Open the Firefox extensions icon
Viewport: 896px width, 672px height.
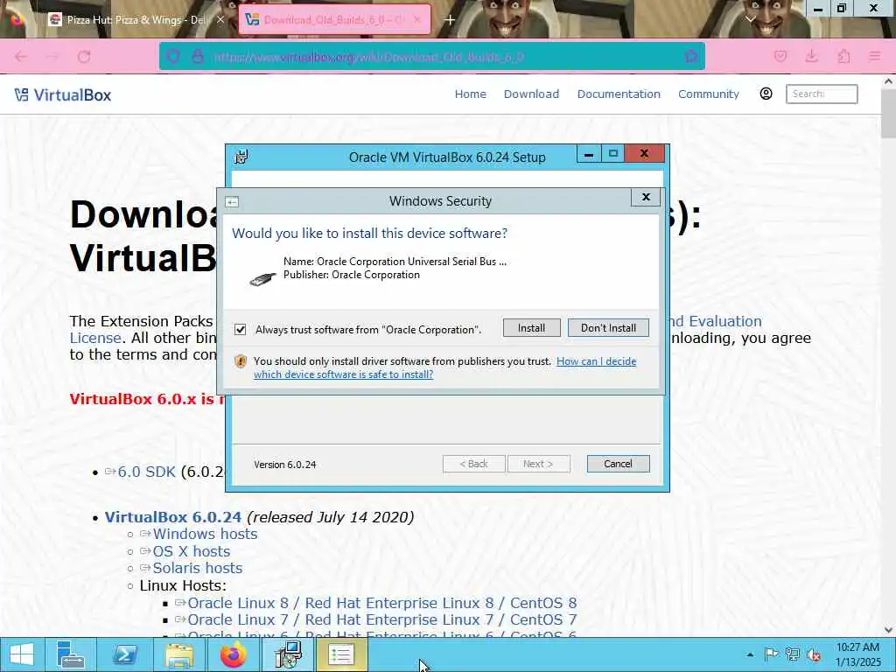point(843,57)
